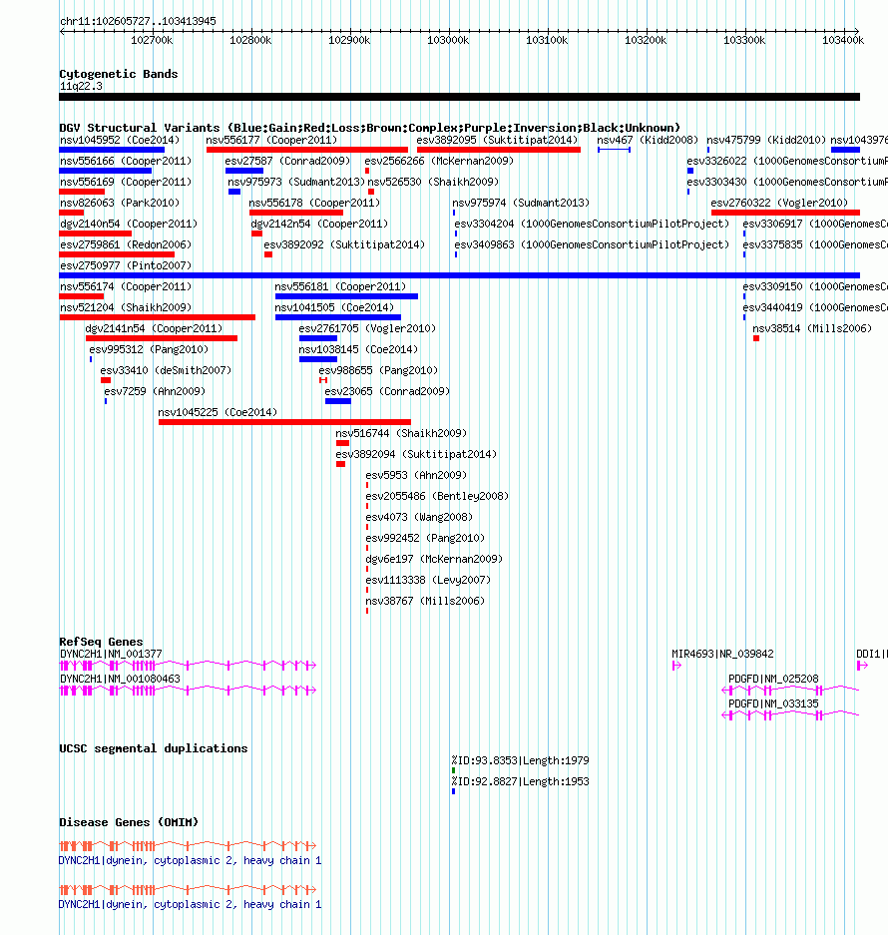Select the nsv556177 (Cooper2011) red loss bar
The image size is (888, 935).
(x=307, y=150)
